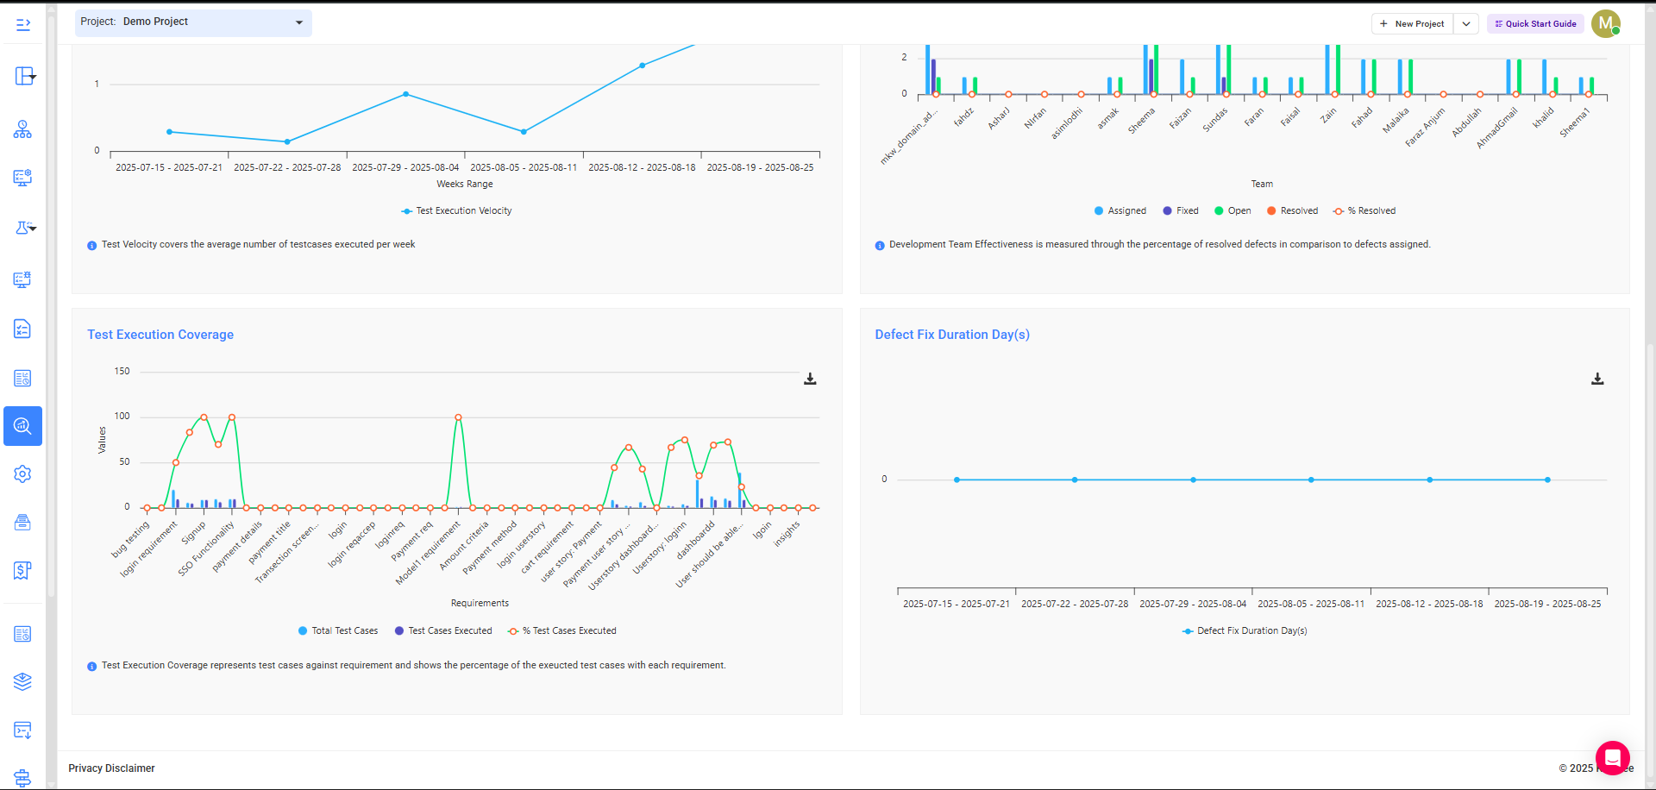
Task: Expand the dashboard sidebar icon submenu
Action: pyautogui.click(x=25, y=76)
